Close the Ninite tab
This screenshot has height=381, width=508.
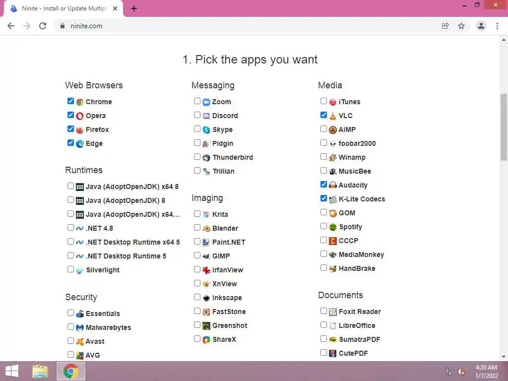click(x=115, y=9)
